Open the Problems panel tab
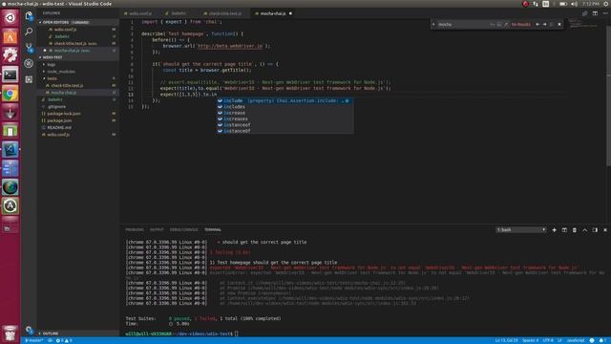The height and width of the screenshot is (344, 611). [x=135, y=229]
